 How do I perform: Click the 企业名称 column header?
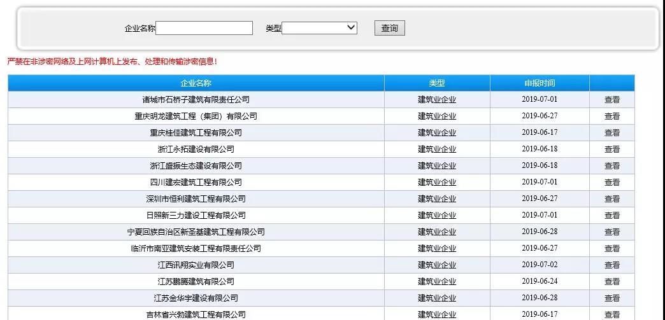[196, 83]
